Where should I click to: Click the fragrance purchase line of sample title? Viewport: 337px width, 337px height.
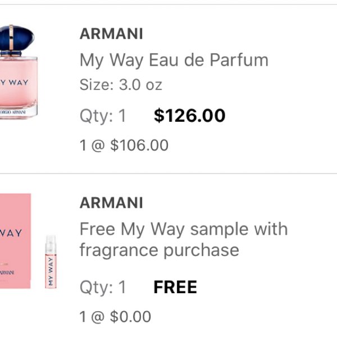(160, 250)
